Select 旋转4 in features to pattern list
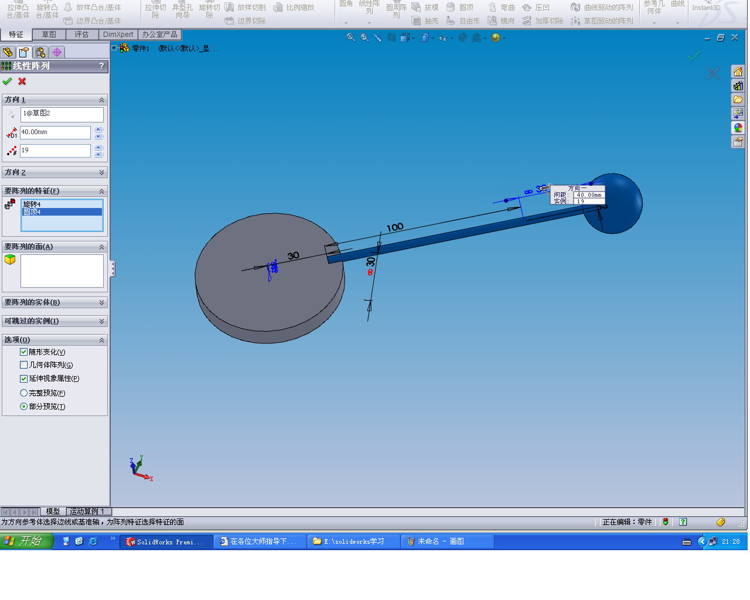The width and height of the screenshot is (750, 600). point(62,204)
